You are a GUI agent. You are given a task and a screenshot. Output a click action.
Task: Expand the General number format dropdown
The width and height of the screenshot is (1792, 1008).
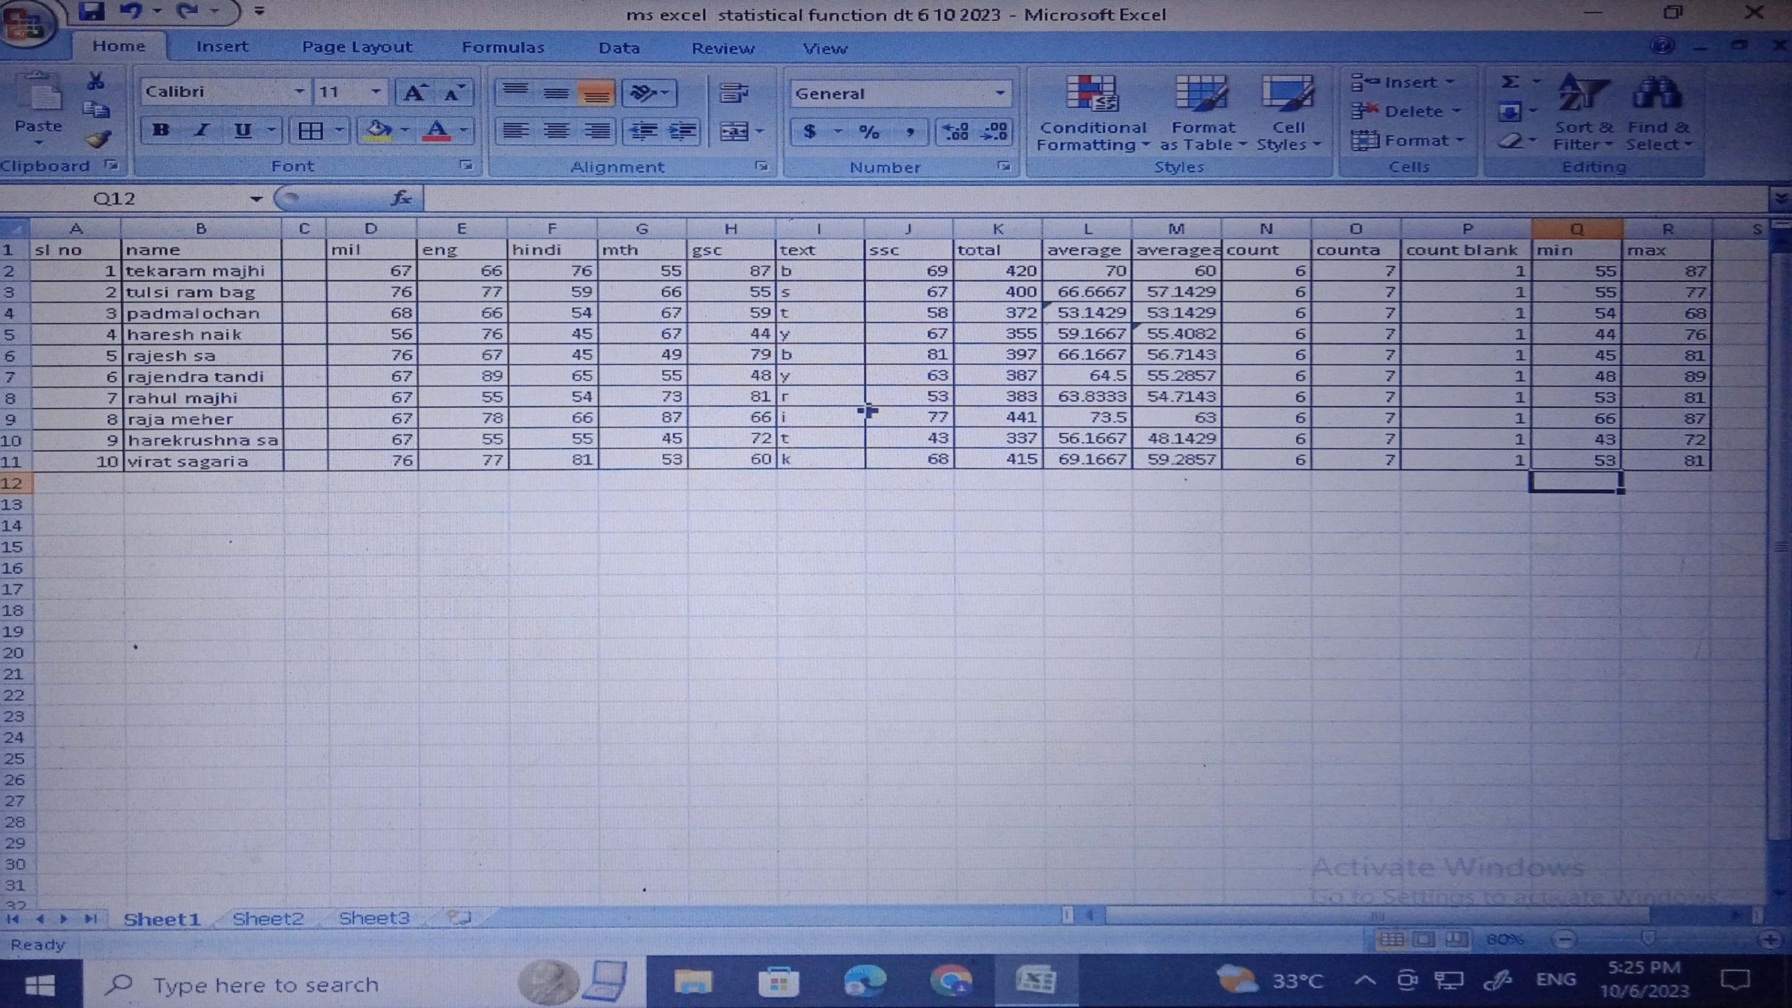1000,93
